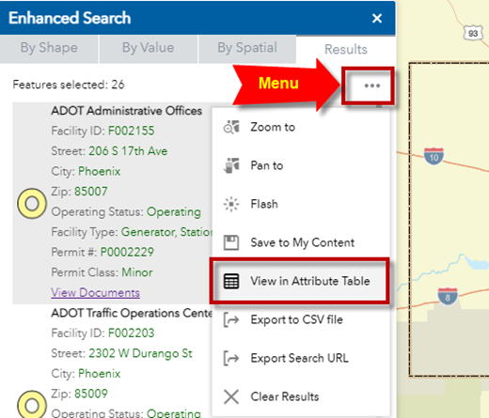Open the By Spatial tab

[x=247, y=49]
